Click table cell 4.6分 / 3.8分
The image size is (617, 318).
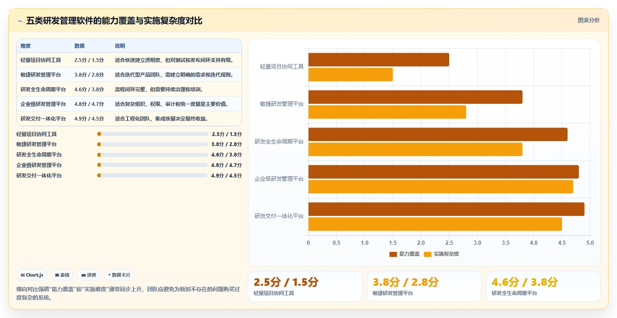point(89,90)
